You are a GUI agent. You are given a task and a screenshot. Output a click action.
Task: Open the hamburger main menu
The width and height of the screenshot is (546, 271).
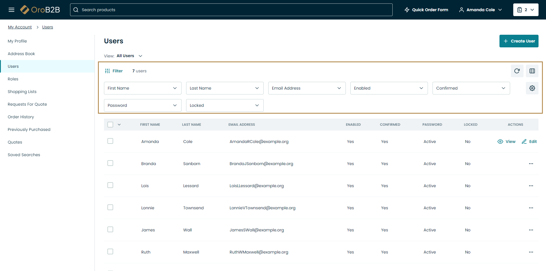pos(11,10)
